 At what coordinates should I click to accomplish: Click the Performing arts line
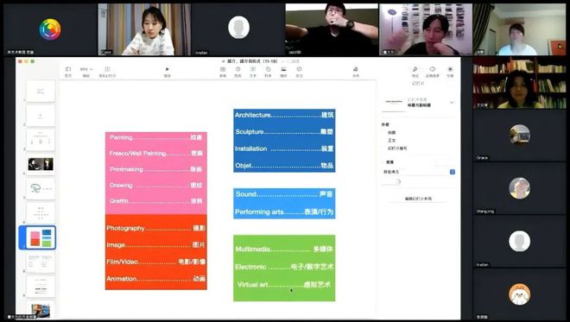(284, 212)
